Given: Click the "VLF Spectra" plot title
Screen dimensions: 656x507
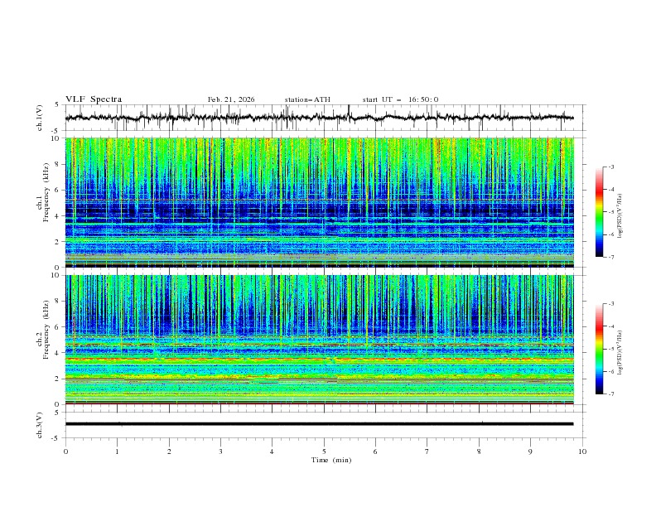Looking at the screenshot, I should (94, 99).
